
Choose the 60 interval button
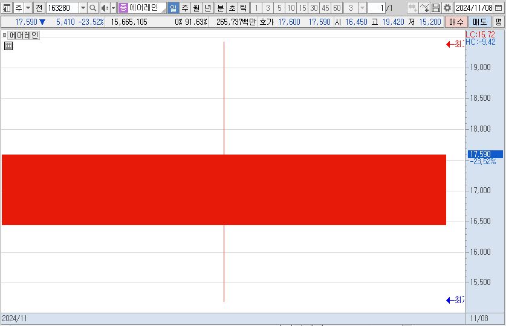[x=337, y=8]
